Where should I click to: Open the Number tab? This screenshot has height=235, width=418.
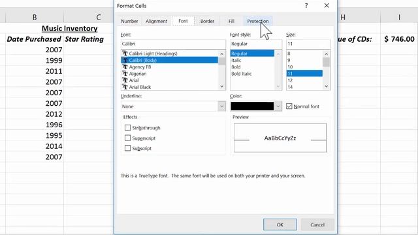pos(129,21)
